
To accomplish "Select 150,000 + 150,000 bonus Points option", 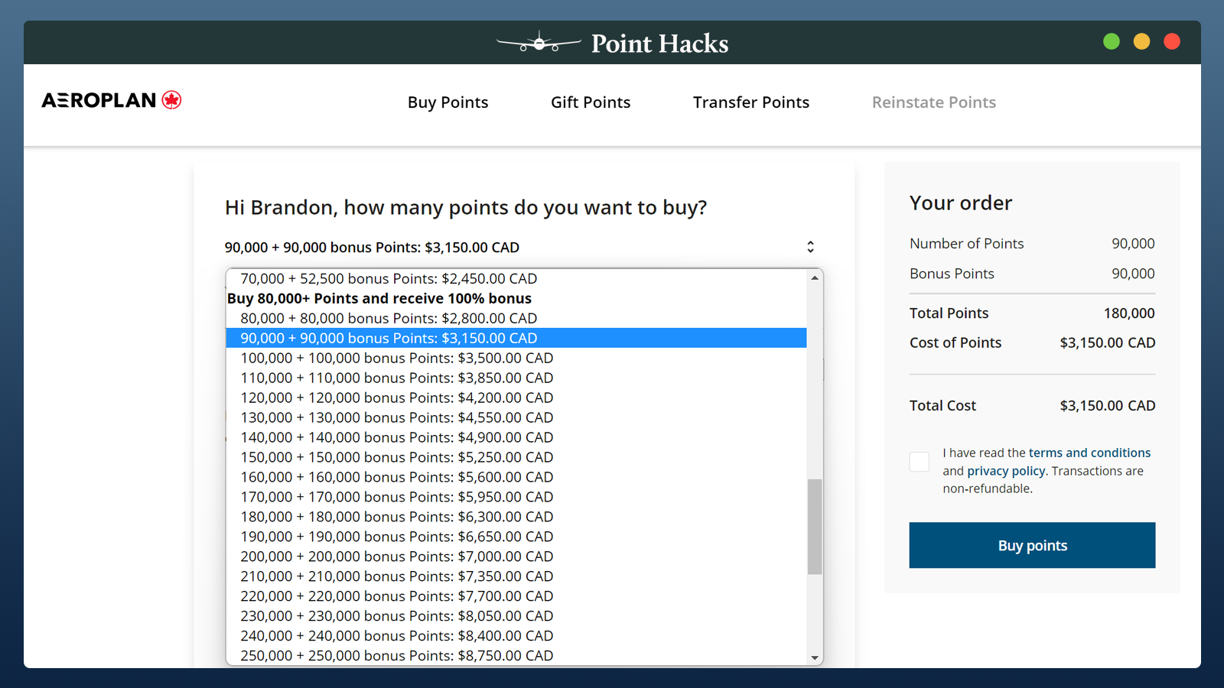I will click(x=516, y=457).
